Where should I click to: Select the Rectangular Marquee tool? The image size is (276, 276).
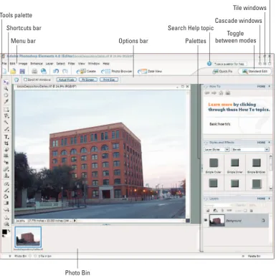[6, 110]
